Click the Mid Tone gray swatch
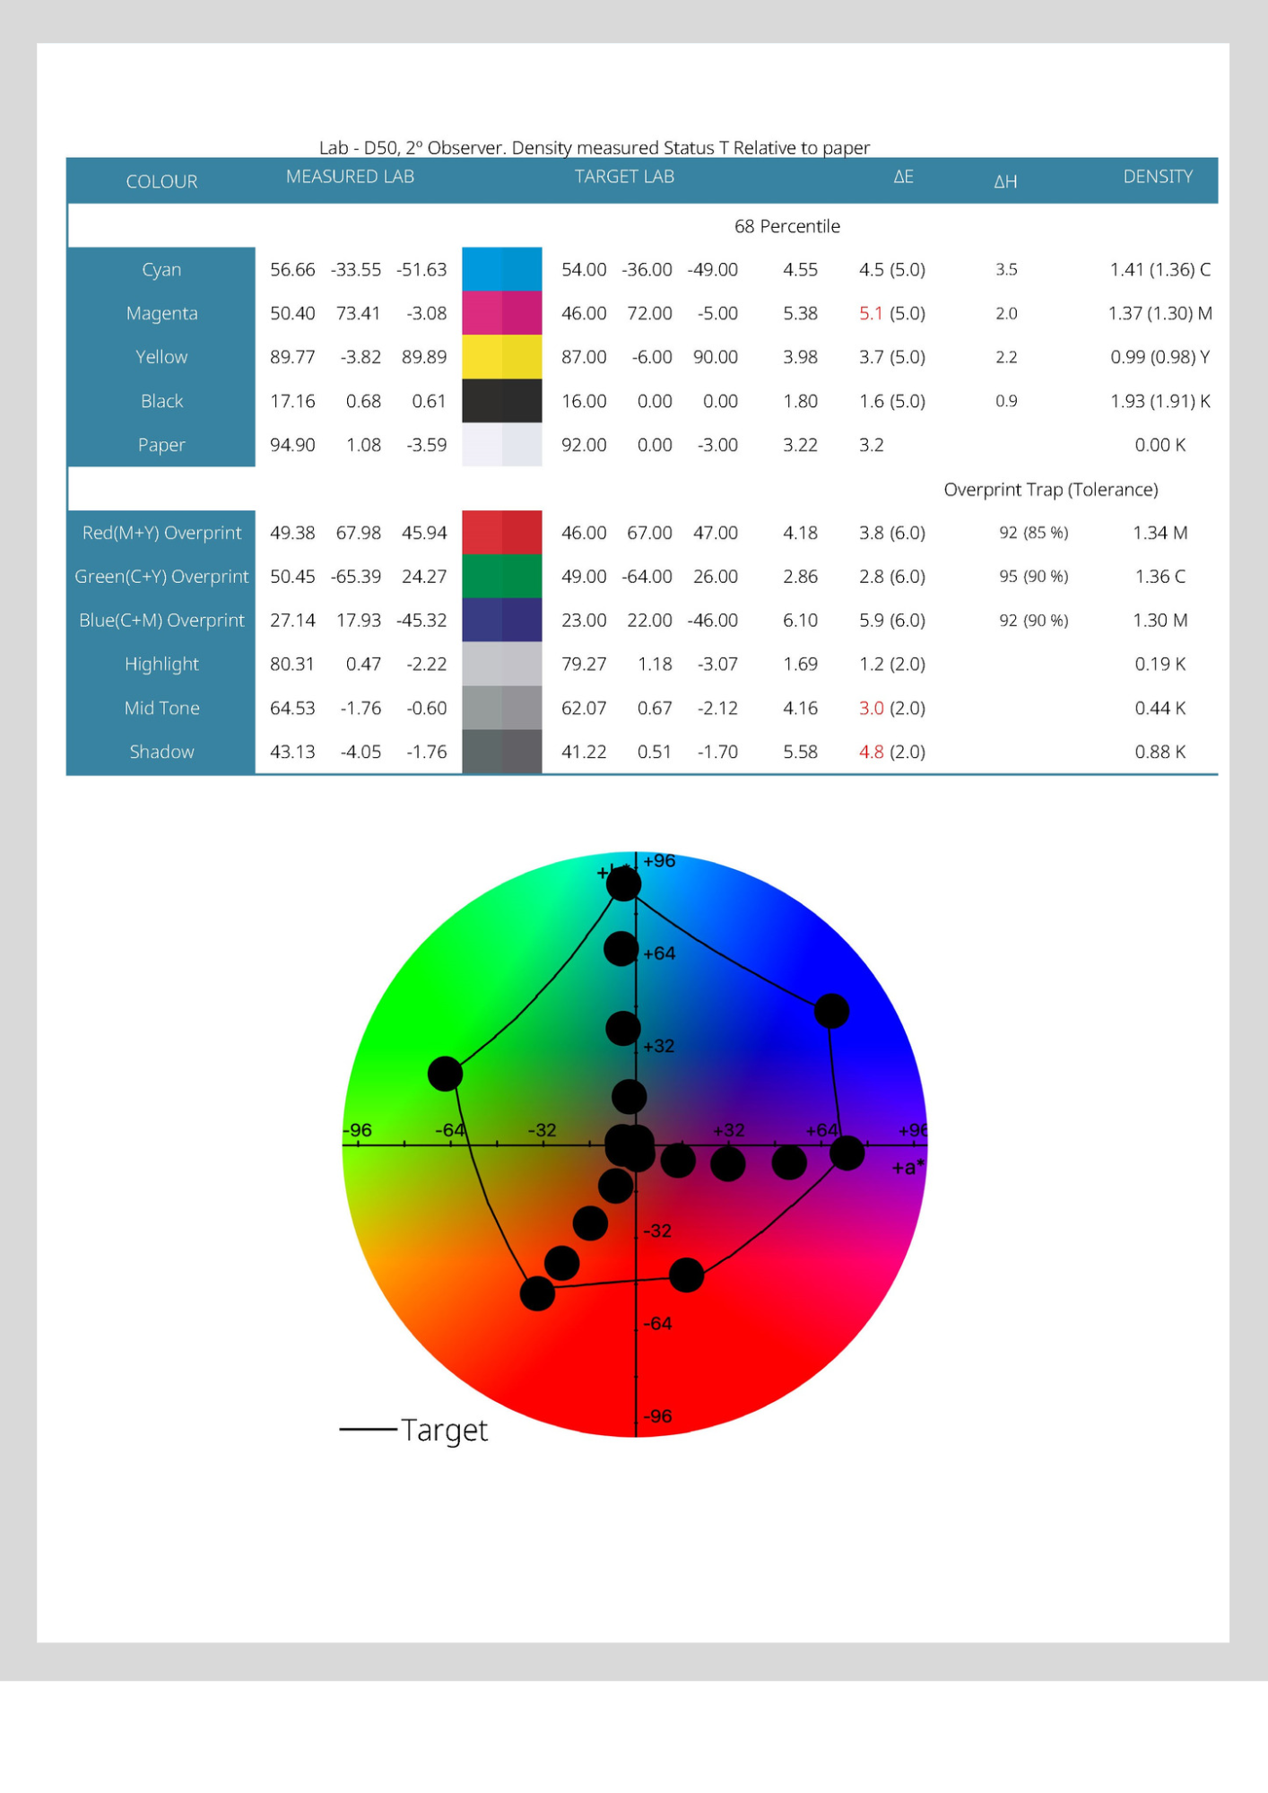This screenshot has height=1793, width=1268. [501, 708]
